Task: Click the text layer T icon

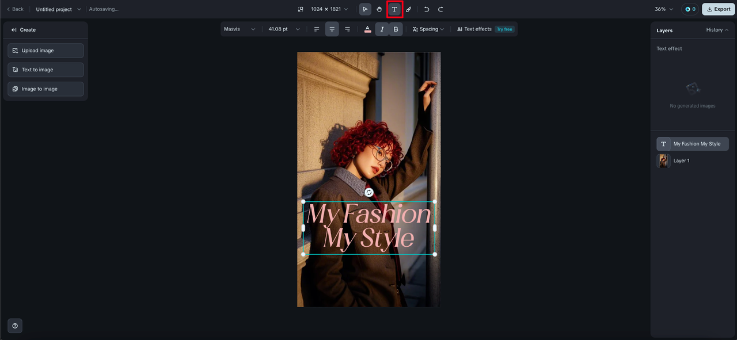Action: [x=663, y=144]
